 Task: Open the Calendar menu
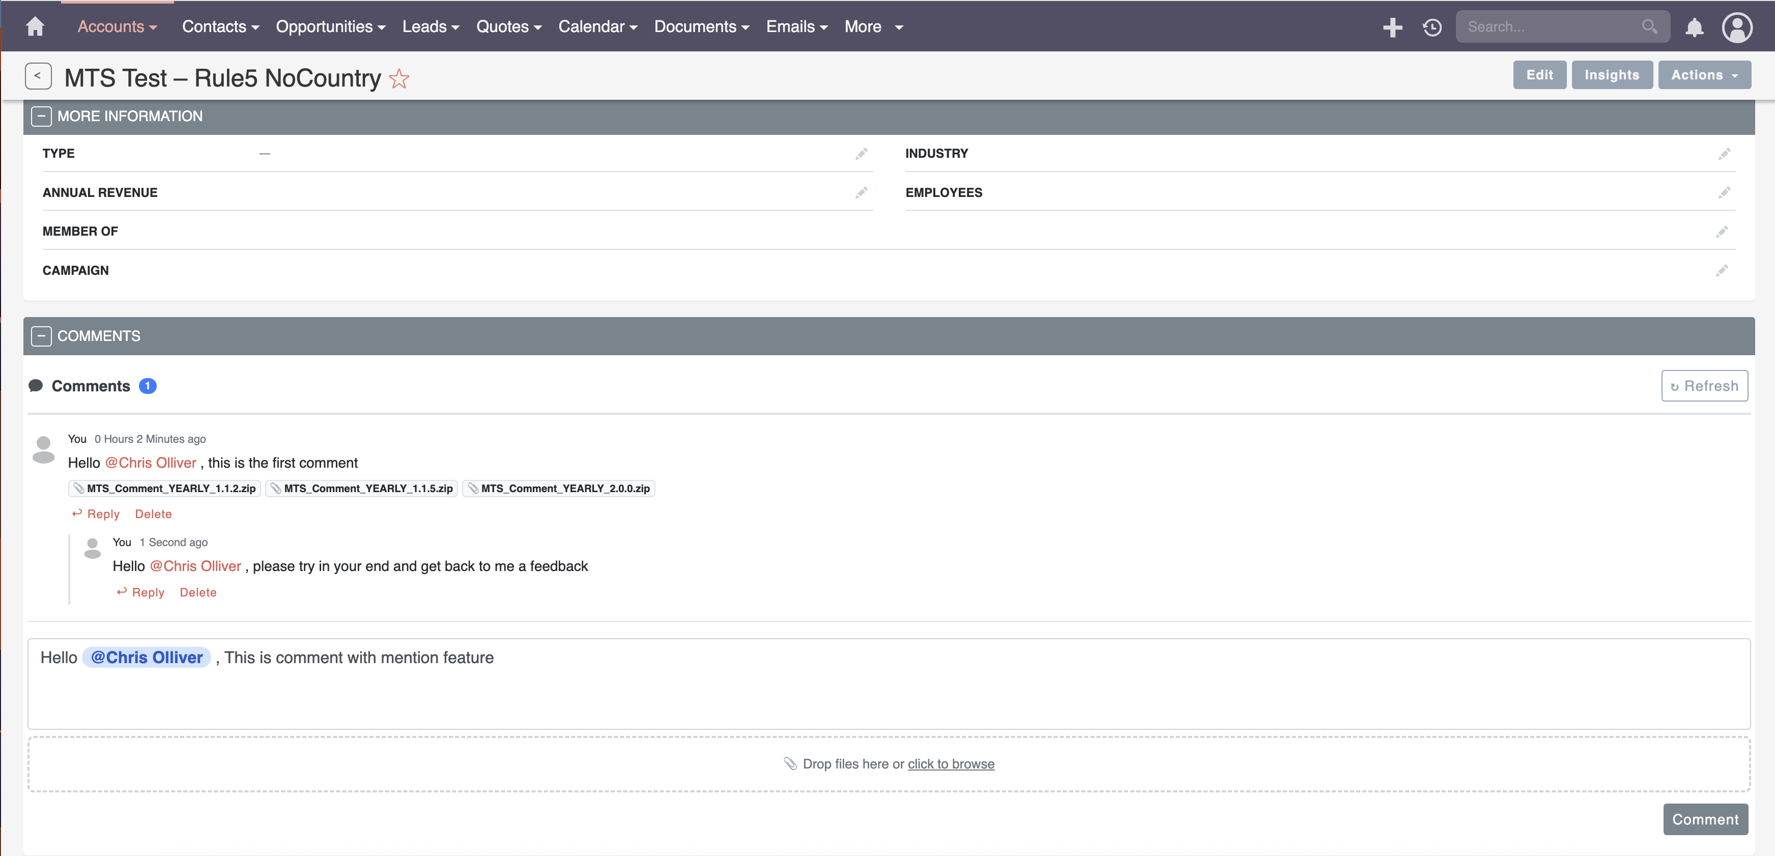(x=597, y=27)
